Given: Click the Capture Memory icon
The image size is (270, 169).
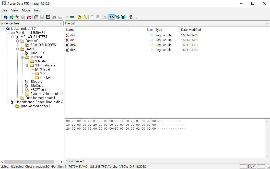Looking at the screenshot, I should tap(72, 17).
